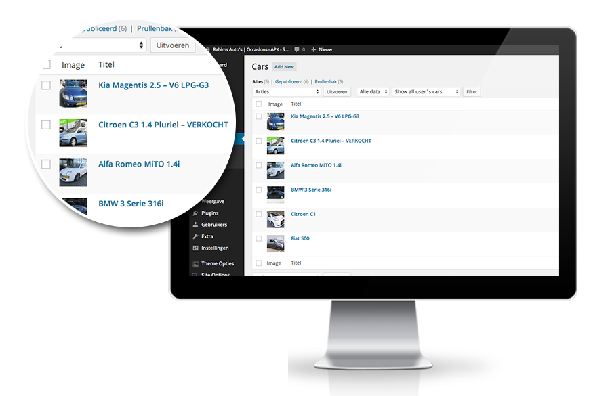610x396 pixels.
Task: Click the Theme Opties icon in sidebar
Action: coord(195,263)
